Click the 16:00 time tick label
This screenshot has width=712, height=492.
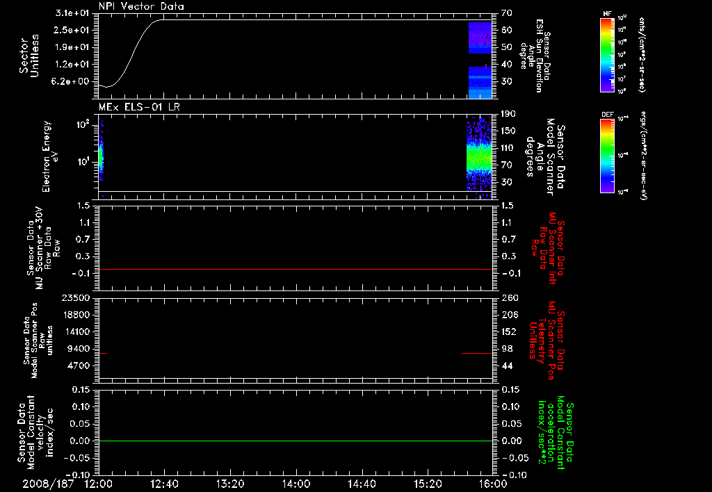coord(493,484)
